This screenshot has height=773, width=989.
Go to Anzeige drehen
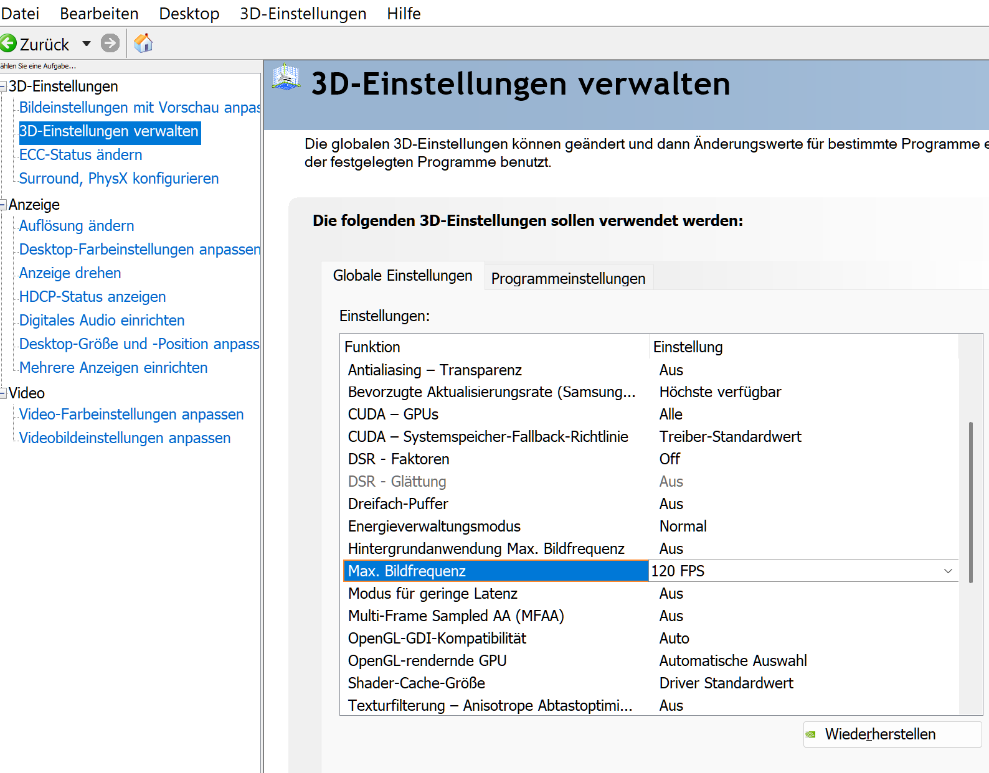[x=70, y=273]
